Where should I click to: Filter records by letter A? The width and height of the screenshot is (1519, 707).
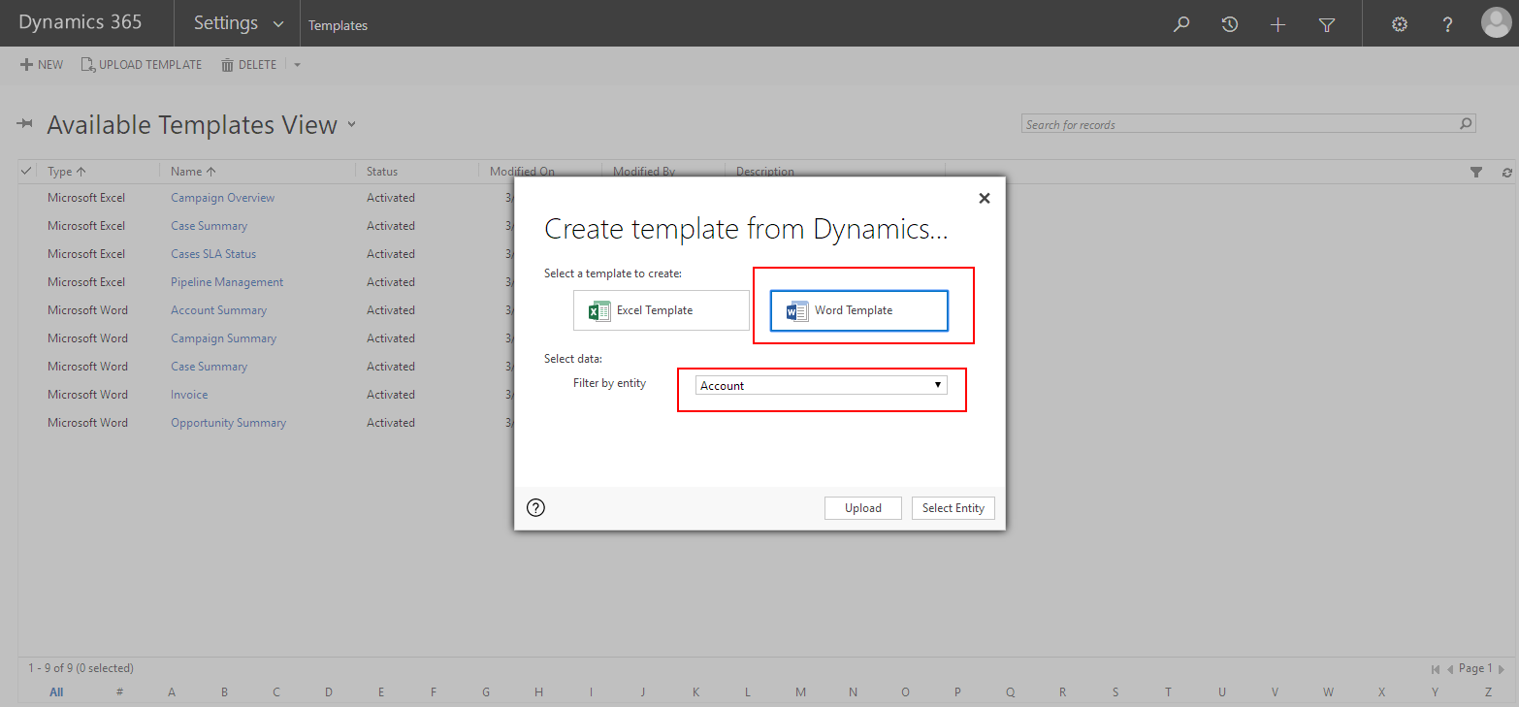172,692
